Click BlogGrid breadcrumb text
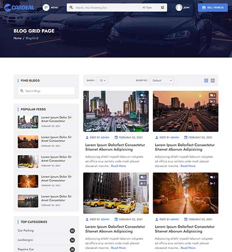The image size is (232, 252). (x=32, y=38)
